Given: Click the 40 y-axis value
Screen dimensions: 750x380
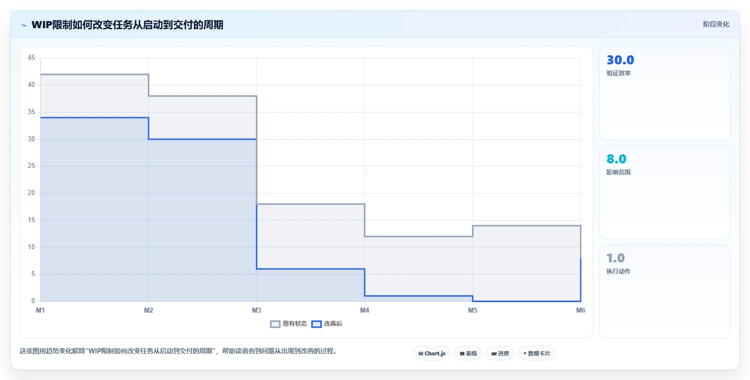Looking at the screenshot, I should (31, 85).
